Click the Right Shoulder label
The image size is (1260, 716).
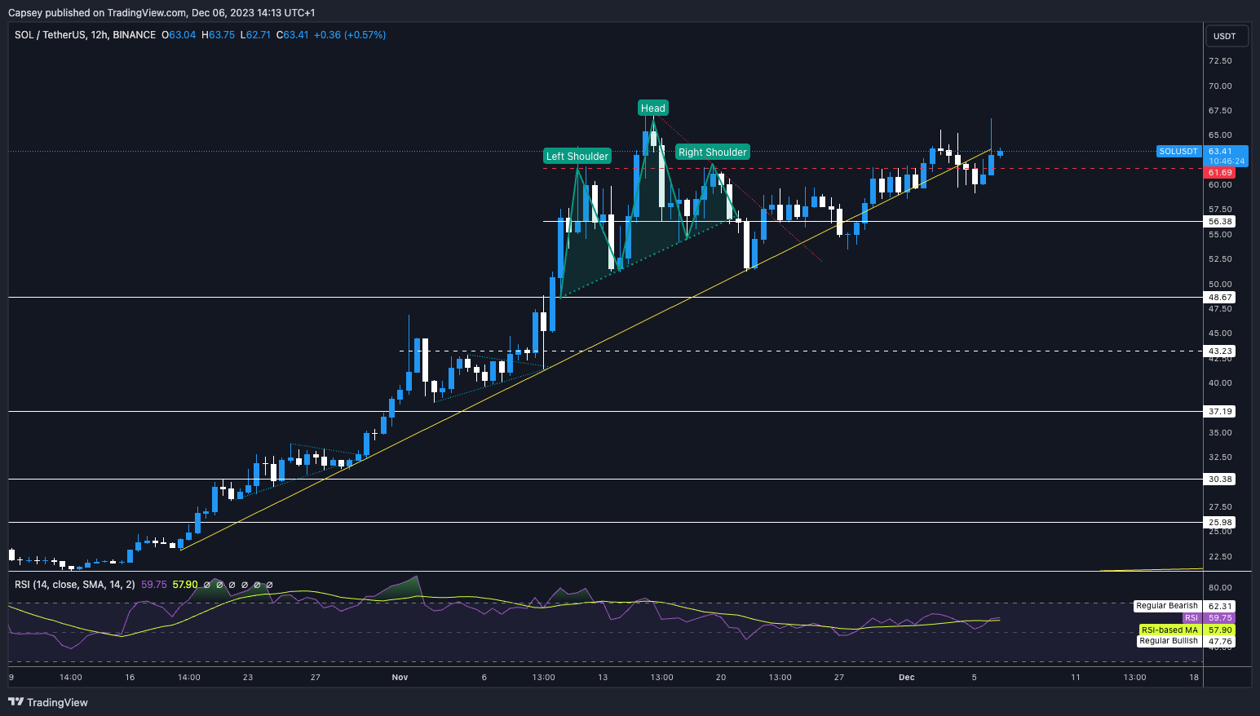[712, 152]
